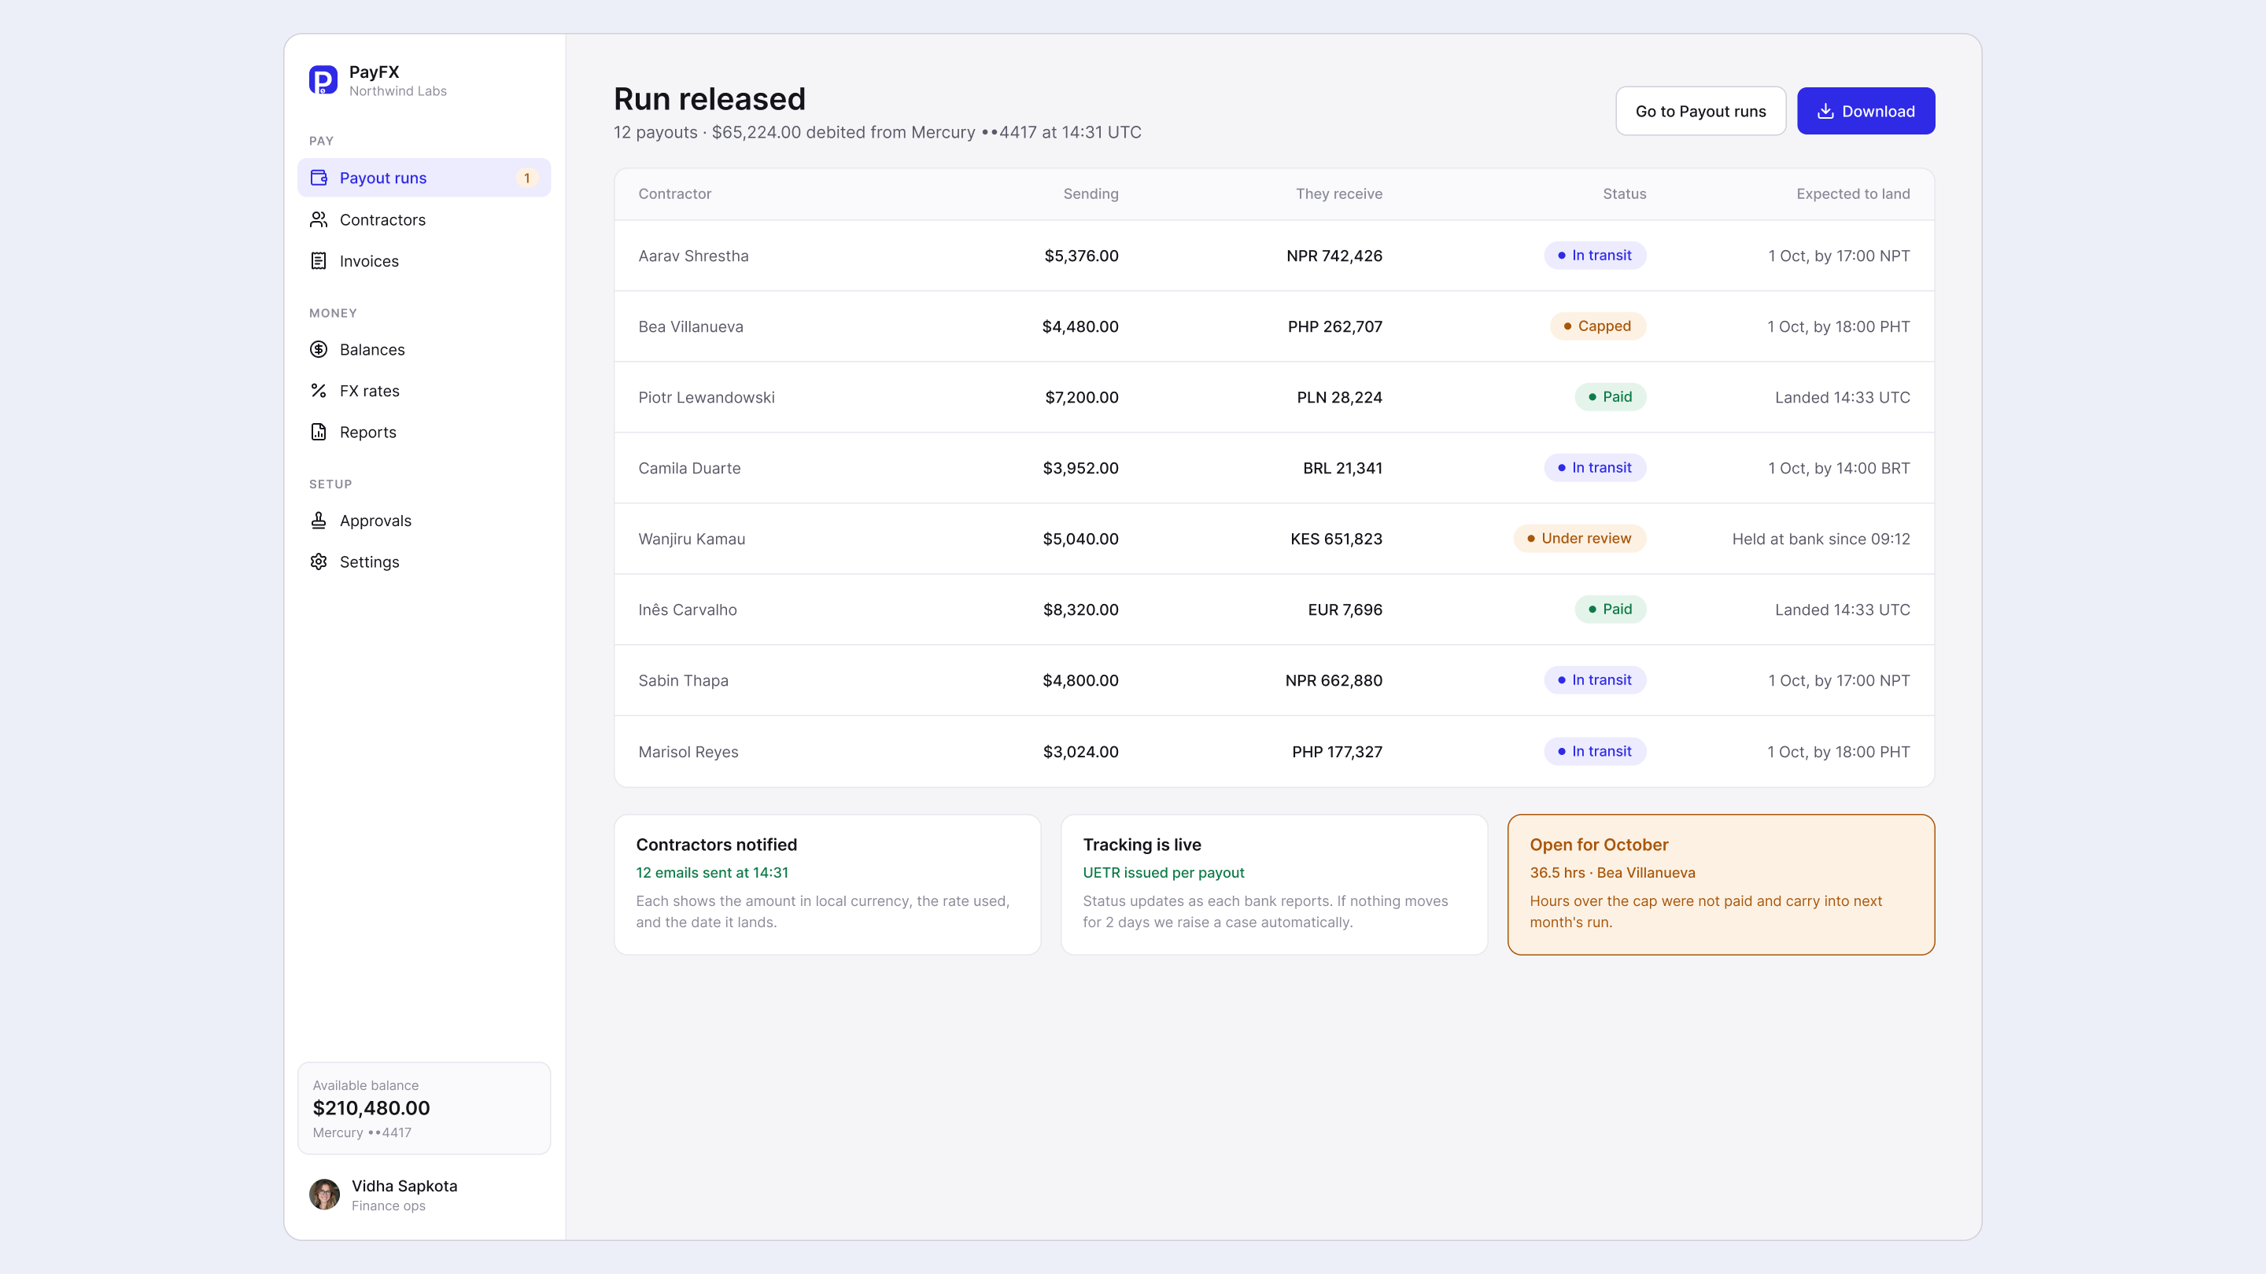Open Vidha Sapkota's profile name
This screenshot has width=2266, height=1274.
[404, 1185]
